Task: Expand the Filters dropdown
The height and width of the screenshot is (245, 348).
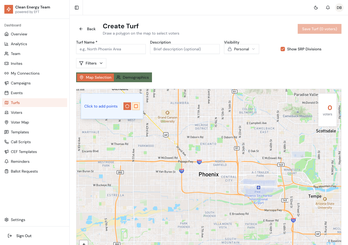Action: (x=91, y=63)
